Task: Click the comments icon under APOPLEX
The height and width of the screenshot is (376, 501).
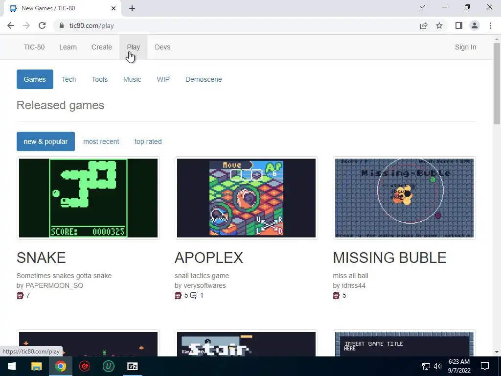Action: click(x=194, y=295)
